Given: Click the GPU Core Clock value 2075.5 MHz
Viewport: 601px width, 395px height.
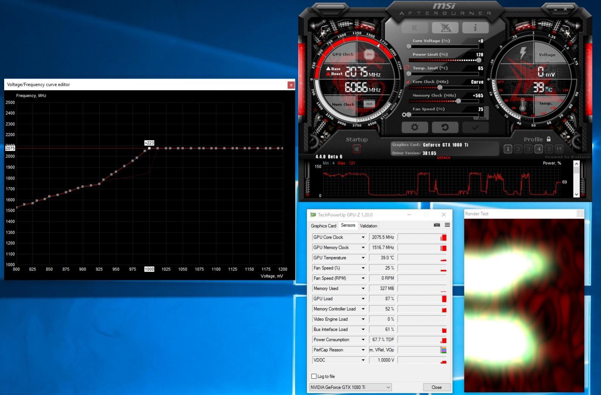Looking at the screenshot, I should [382, 237].
